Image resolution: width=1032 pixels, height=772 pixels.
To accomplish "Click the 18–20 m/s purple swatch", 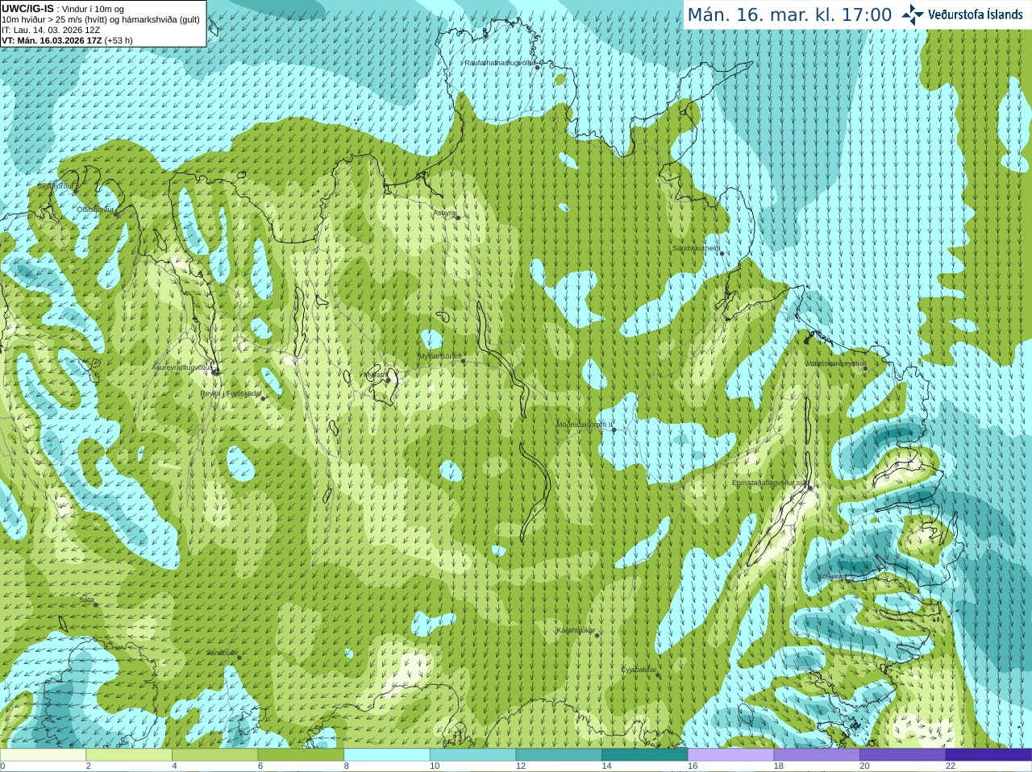I will click(x=817, y=755).
